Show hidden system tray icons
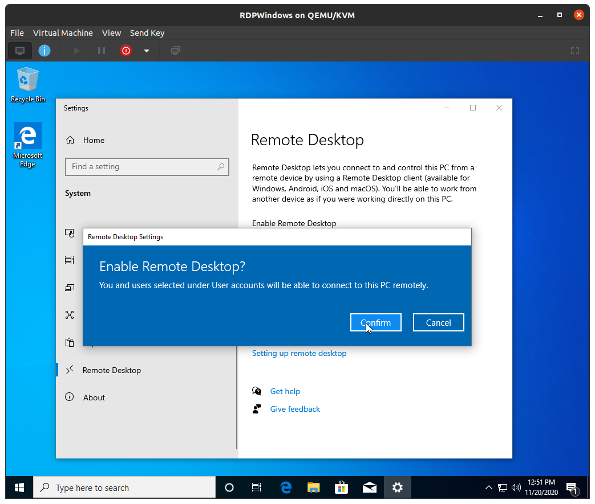Viewport: 595px width, 504px height. pos(488,487)
